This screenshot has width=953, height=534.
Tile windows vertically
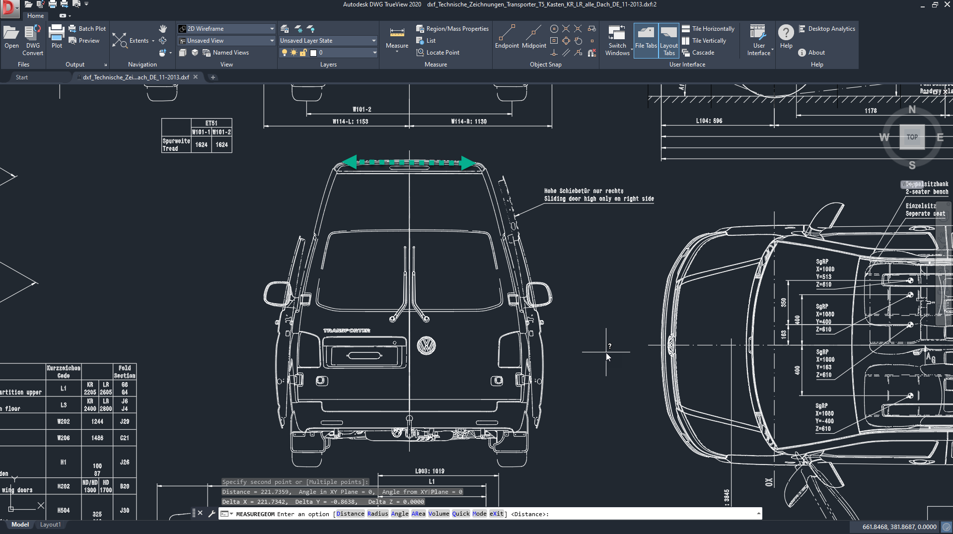[x=704, y=41]
